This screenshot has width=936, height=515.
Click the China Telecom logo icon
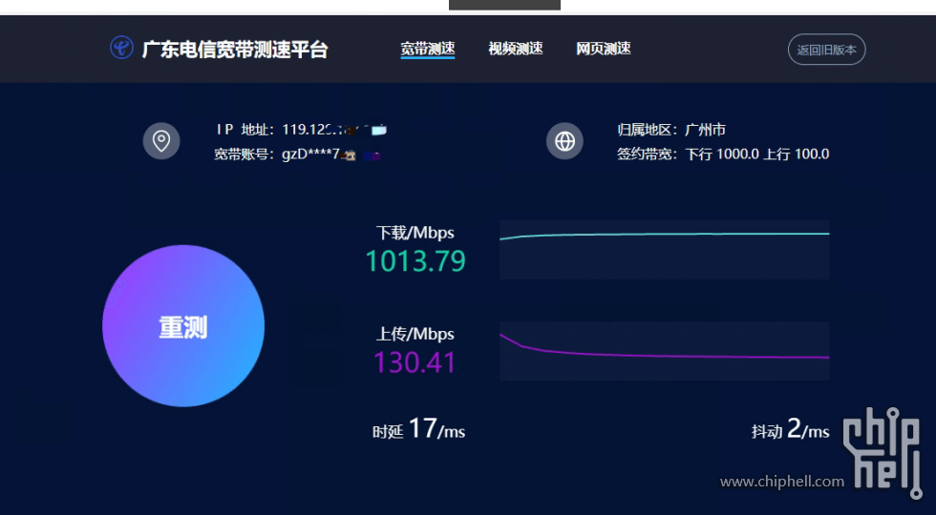(122, 48)
